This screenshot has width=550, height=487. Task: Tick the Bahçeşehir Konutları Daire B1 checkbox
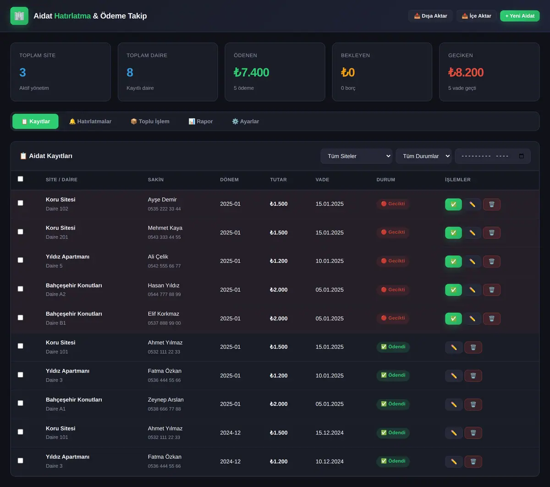(20, 317)
